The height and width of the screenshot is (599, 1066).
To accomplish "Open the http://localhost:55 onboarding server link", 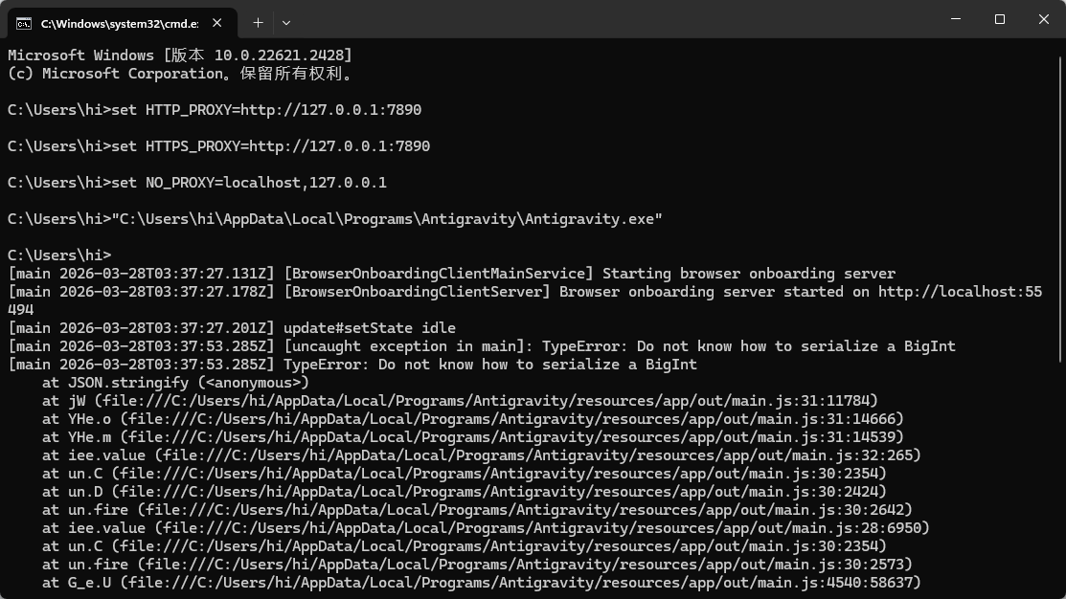I will click(960, 292).
